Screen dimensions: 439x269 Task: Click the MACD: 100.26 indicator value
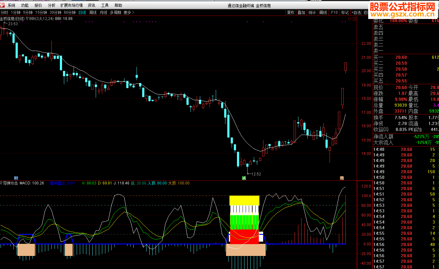pos(32,183)
